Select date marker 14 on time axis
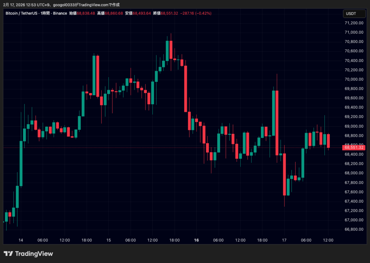Viewport: 370px width, 263px height. tap(21, 240)
